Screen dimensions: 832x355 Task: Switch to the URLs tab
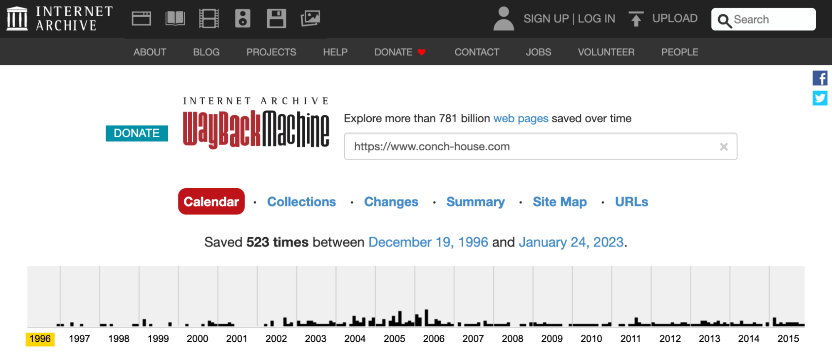coord(632,202)
